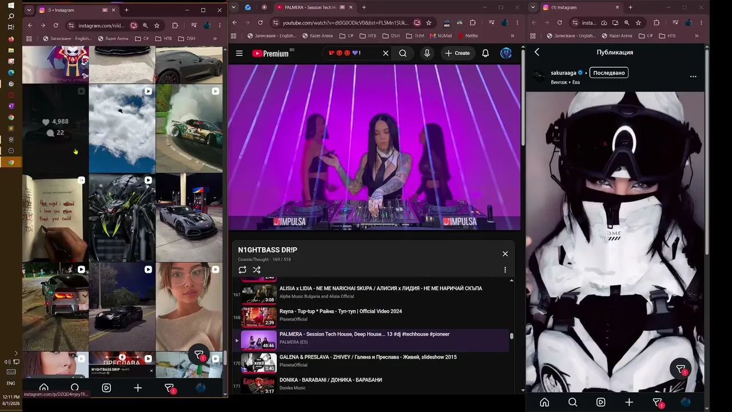The width and height of the screenshot is (732, 412).
Task: Open Instagram Reels in right window
Action: point(600,402)
